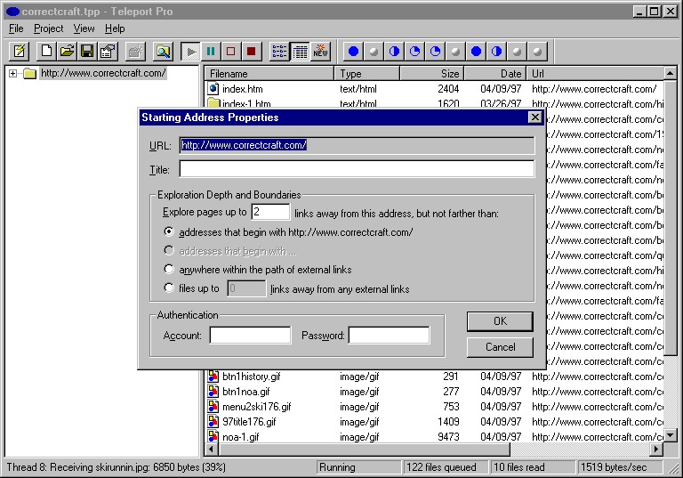Switch to details list view icon

tap(300, 52)
